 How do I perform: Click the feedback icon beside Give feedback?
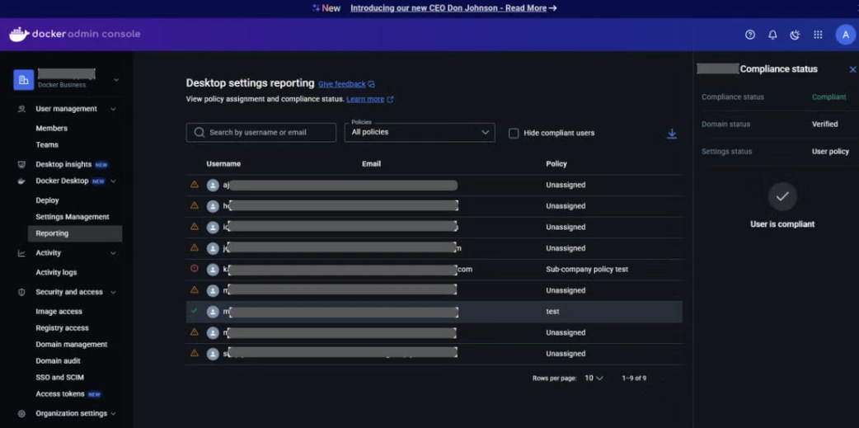point(372,84)
